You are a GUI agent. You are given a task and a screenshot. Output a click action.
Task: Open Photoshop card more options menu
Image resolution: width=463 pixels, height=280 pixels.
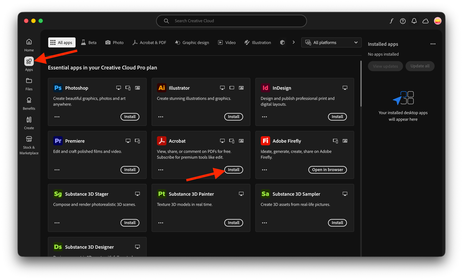[x=57, y=117]
